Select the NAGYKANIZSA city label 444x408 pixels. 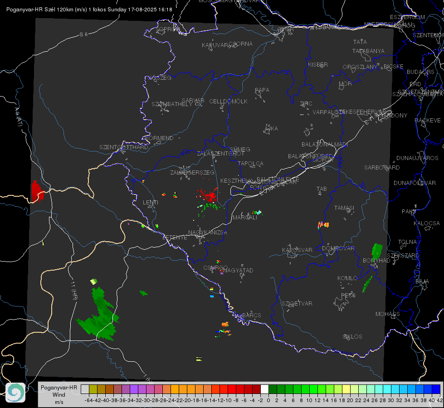208,233
